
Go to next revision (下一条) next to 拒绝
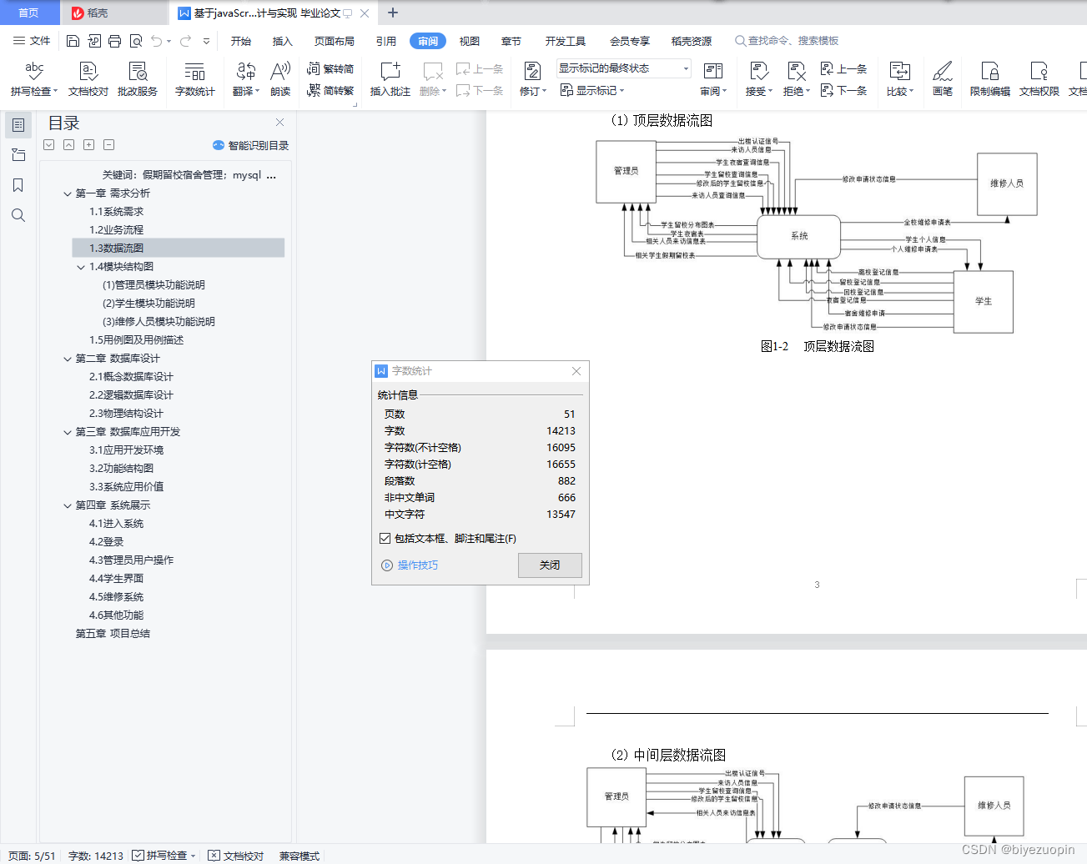(843, 90)
